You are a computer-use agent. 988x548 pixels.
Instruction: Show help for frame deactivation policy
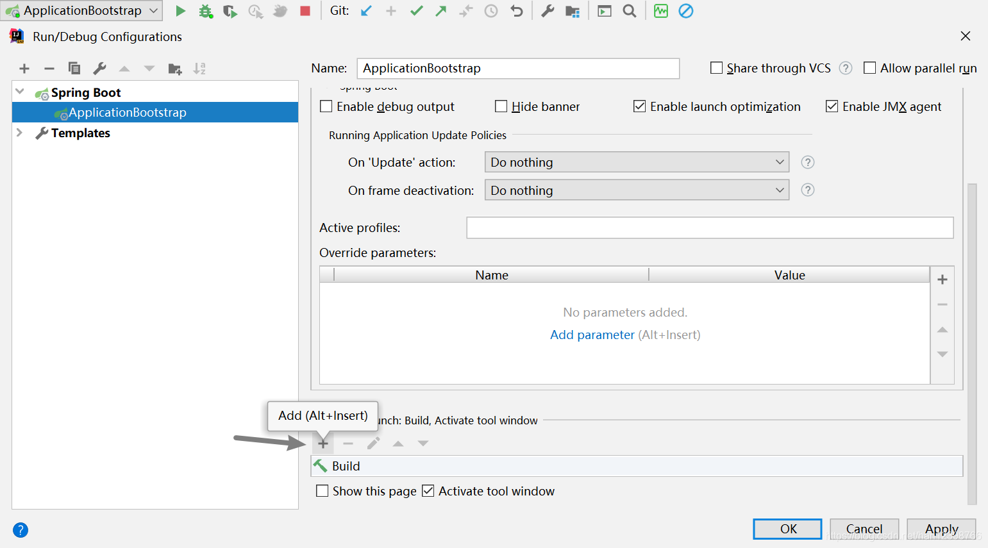pos(808,190)
